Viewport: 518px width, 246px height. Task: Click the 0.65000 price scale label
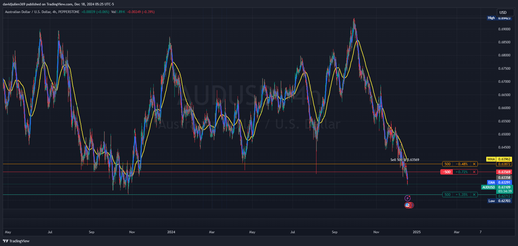point(504,134)
